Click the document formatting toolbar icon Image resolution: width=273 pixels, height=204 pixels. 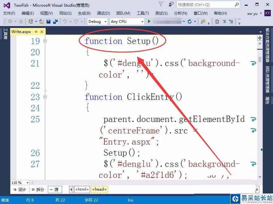tap(217, 22)
